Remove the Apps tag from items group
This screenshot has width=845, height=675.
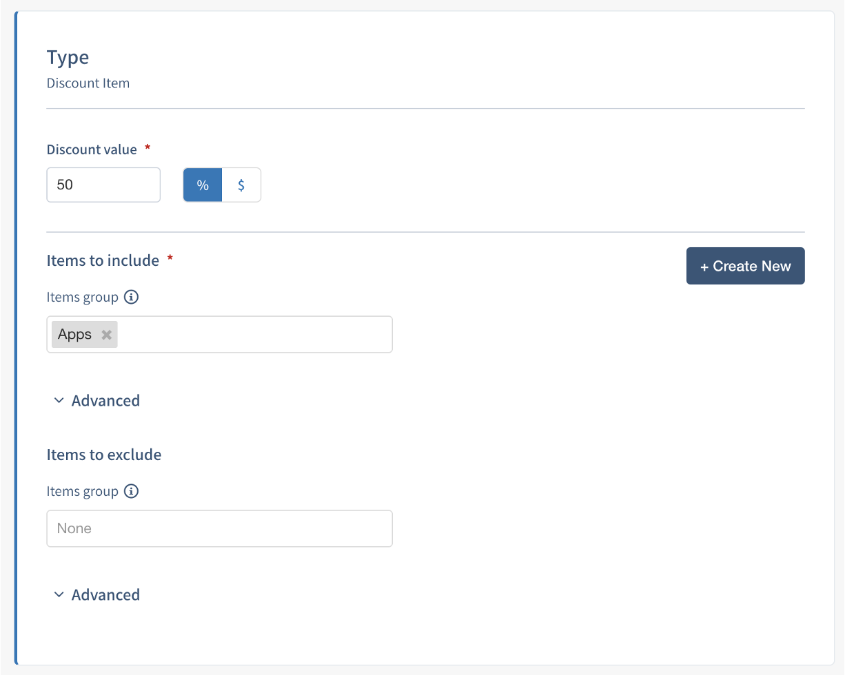pos(106,335)
